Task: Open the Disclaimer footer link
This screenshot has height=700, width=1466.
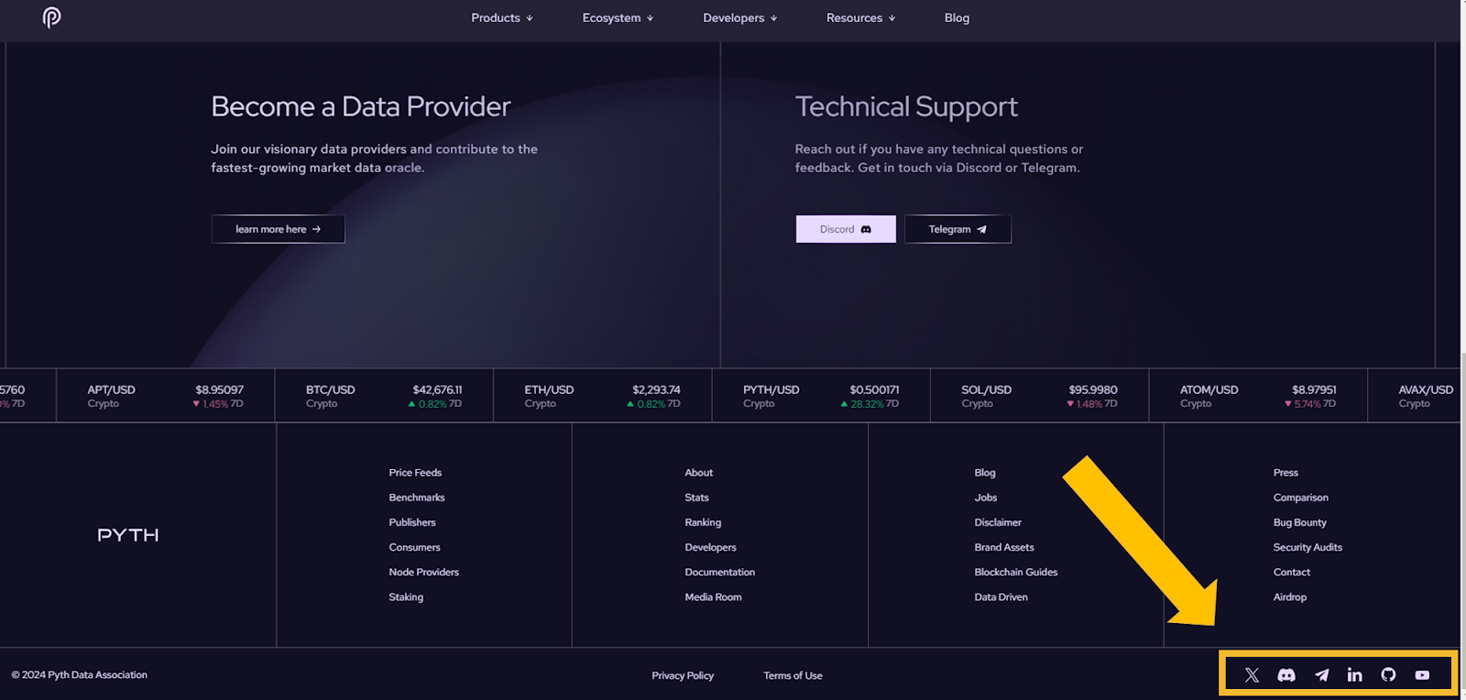Action: point(998,522)
